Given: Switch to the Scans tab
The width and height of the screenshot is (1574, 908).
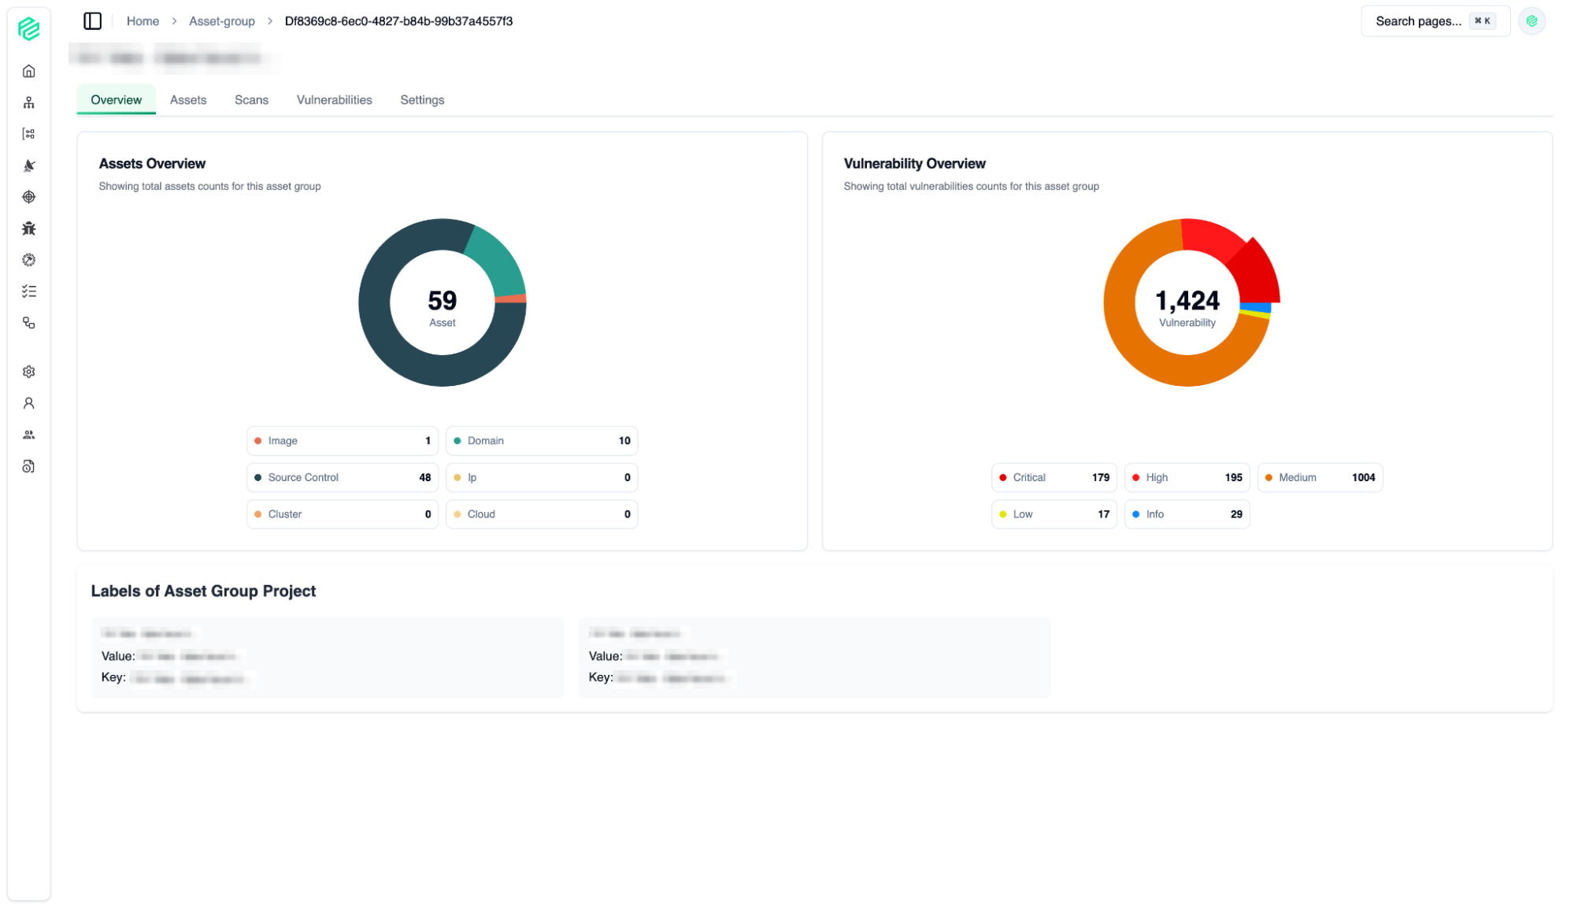Looking at the screenshot, I should (x=251, y=100).
